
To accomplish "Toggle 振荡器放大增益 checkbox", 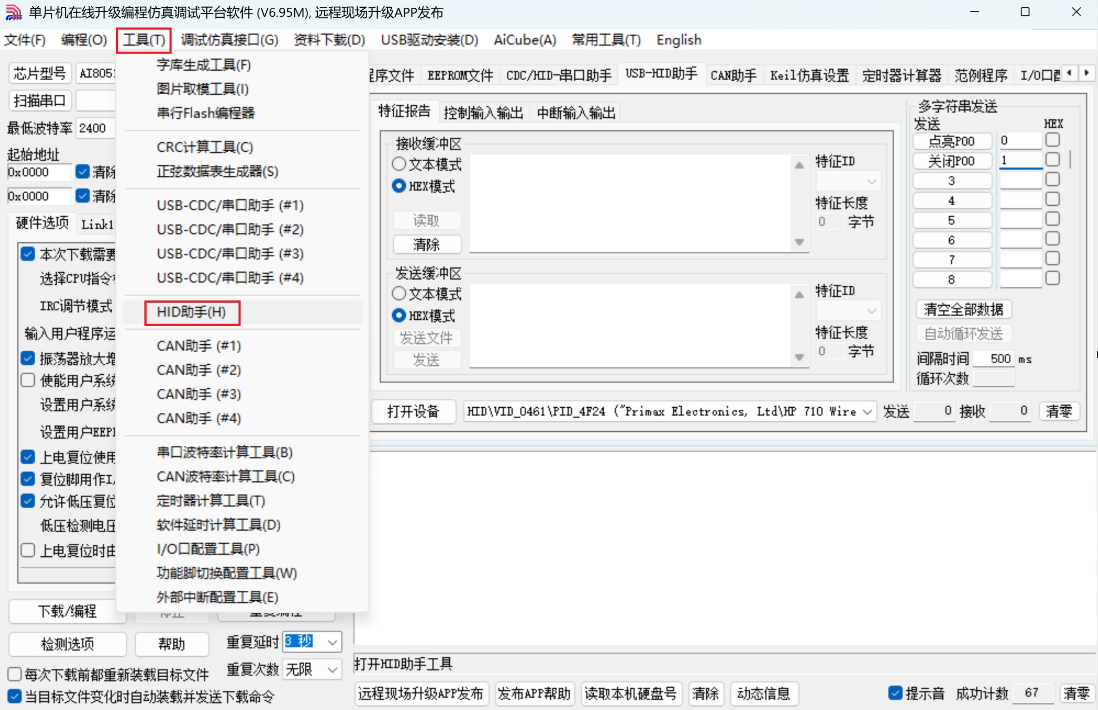I will [28, 358].
